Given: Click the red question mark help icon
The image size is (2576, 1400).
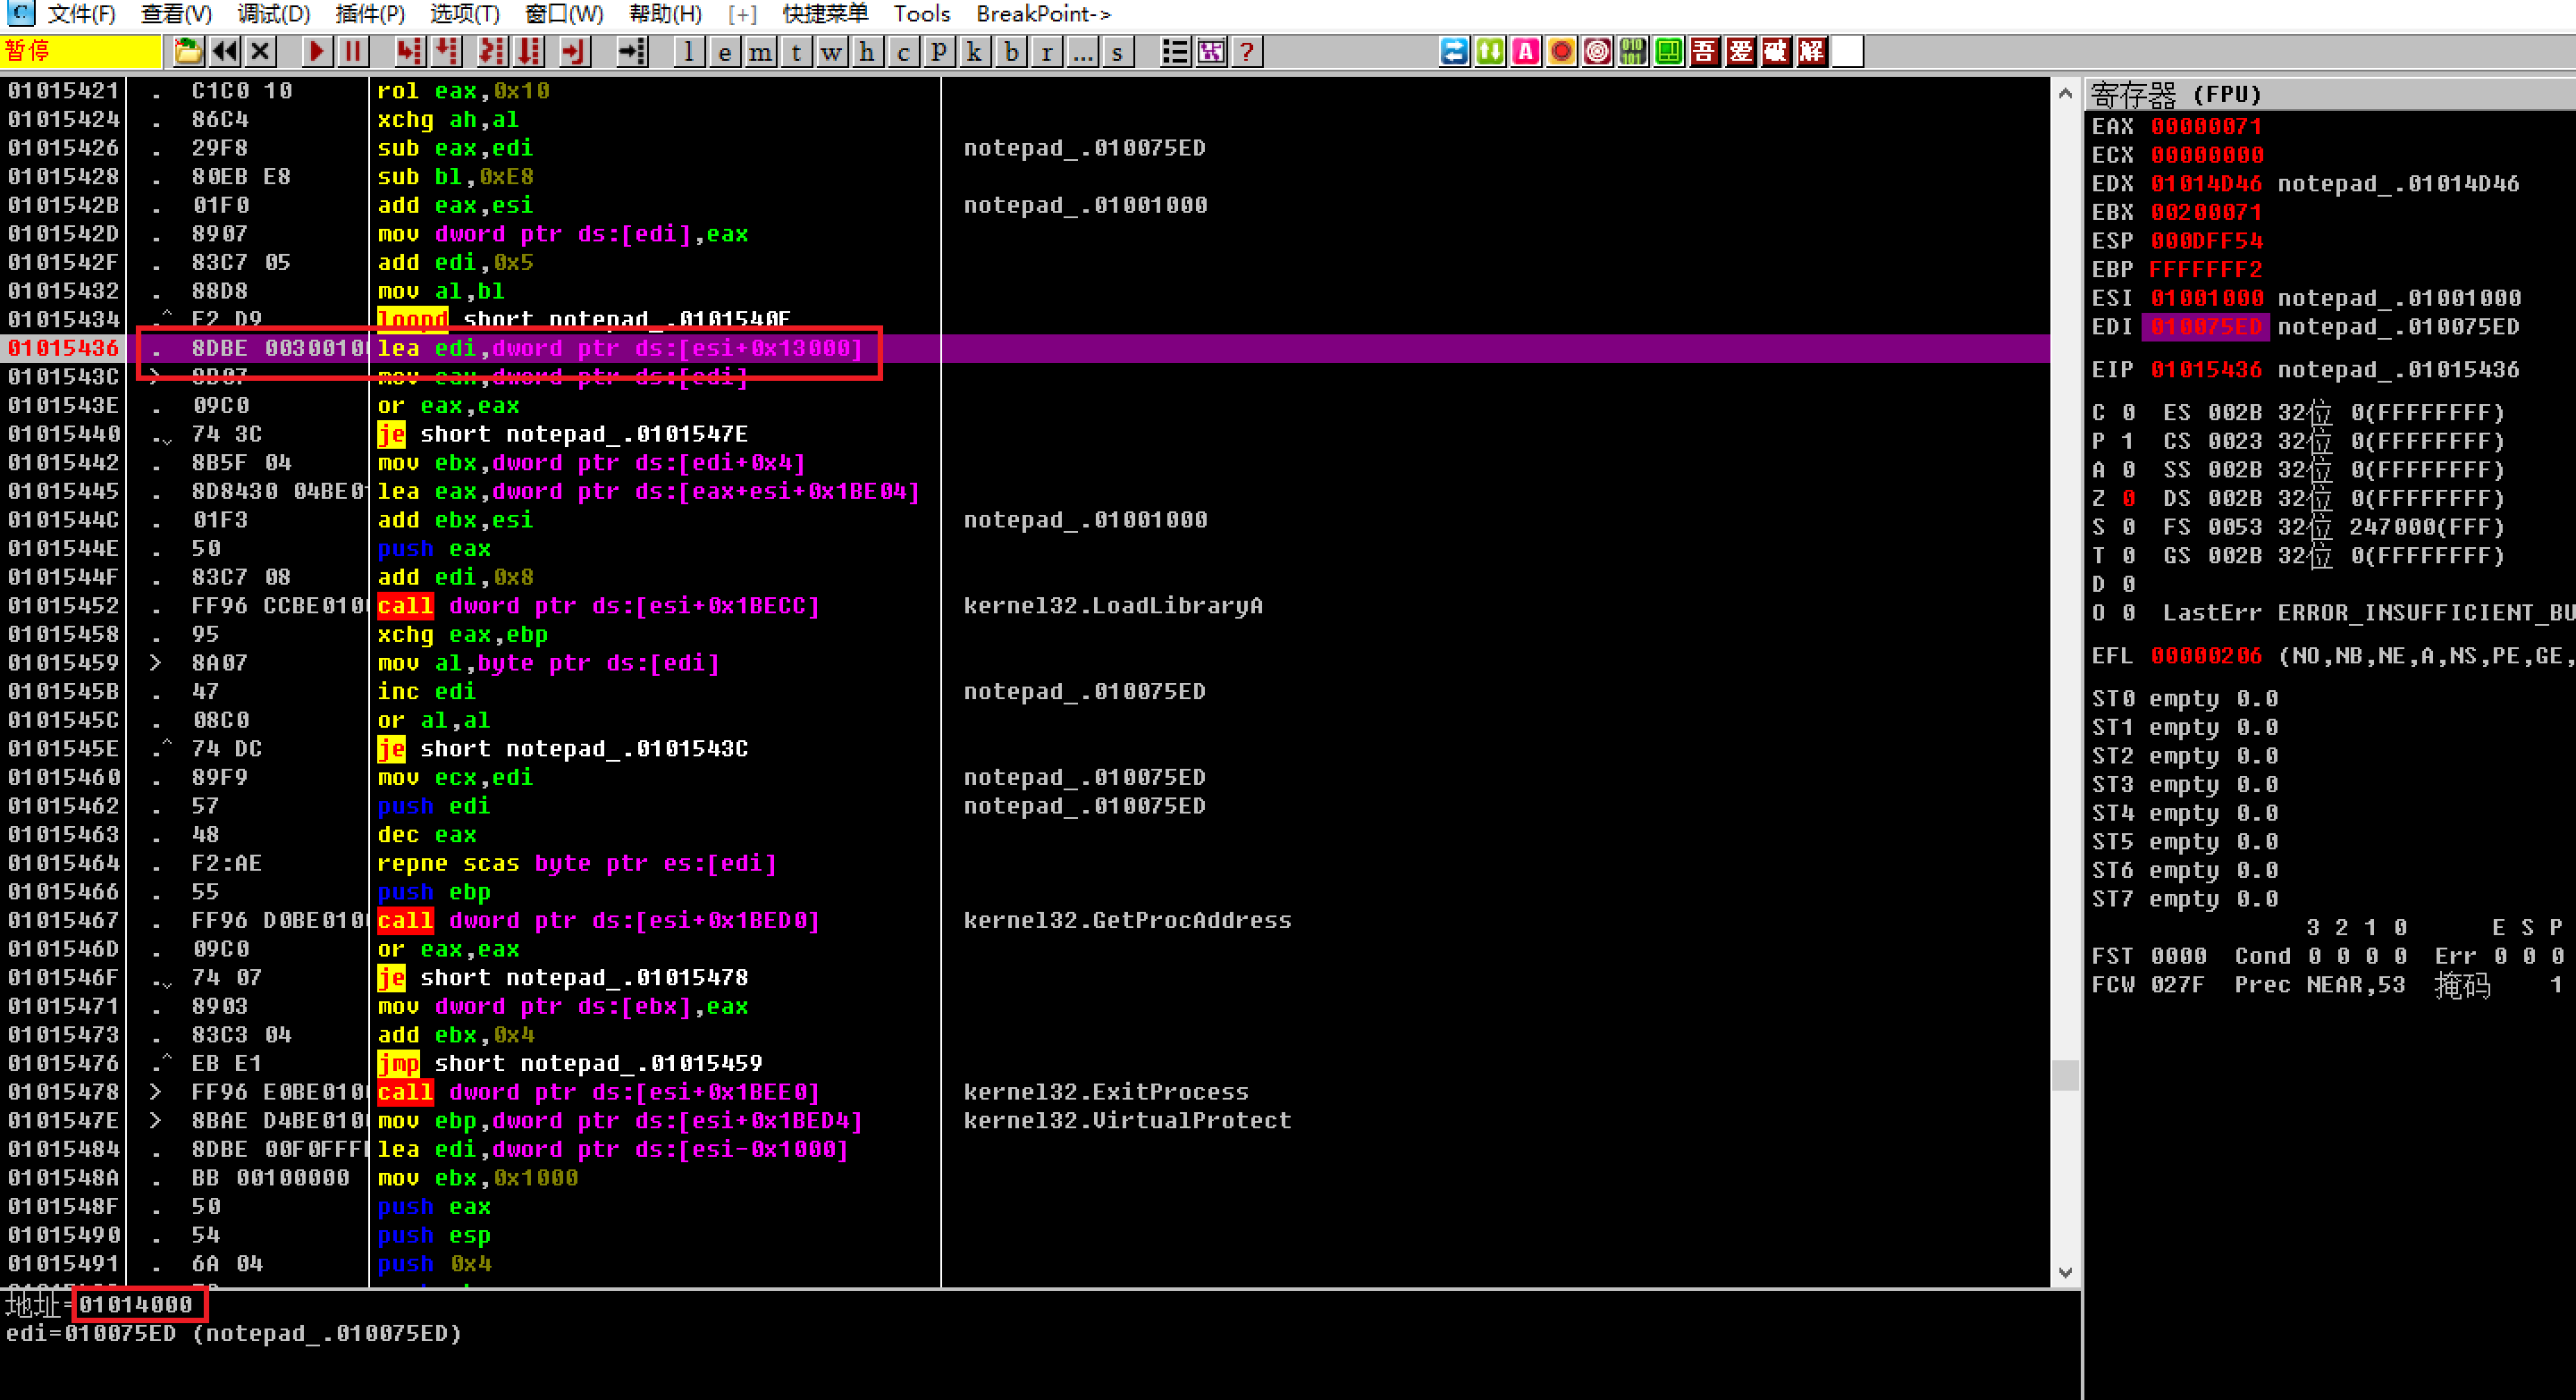Looking at the screenshot, I should pyautogui.click(x=1246, y=51).
